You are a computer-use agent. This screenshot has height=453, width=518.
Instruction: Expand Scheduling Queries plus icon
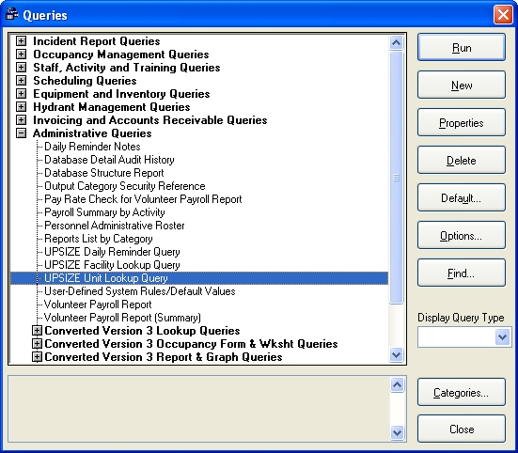coord(21,81)
